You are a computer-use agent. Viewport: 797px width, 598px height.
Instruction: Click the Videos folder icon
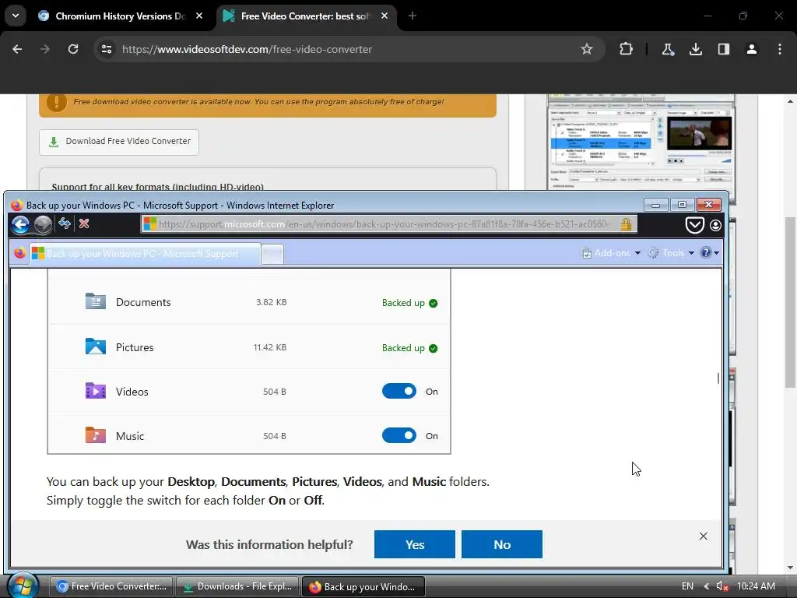click(x=96, y=391)
